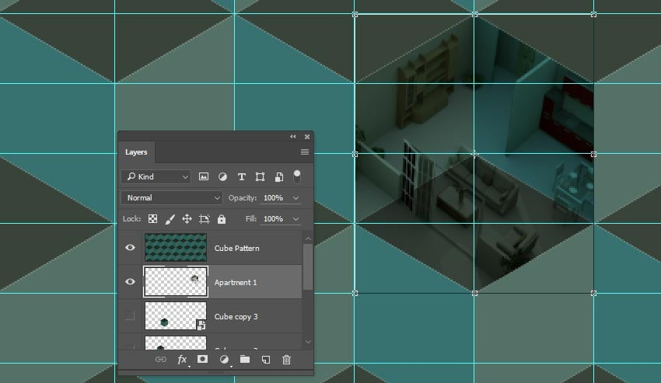
Task: Click the Opacity 100% value field
Action: click(273, 197)
